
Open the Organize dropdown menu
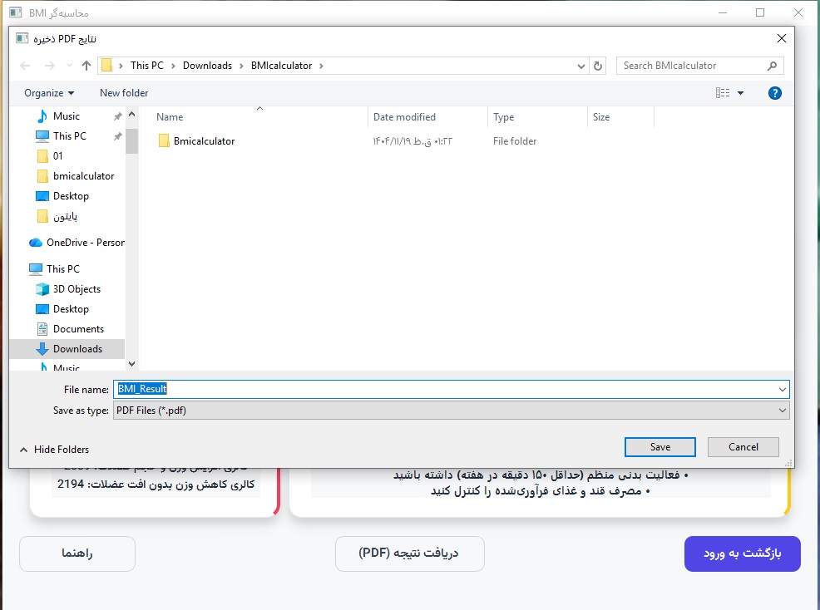49,93
